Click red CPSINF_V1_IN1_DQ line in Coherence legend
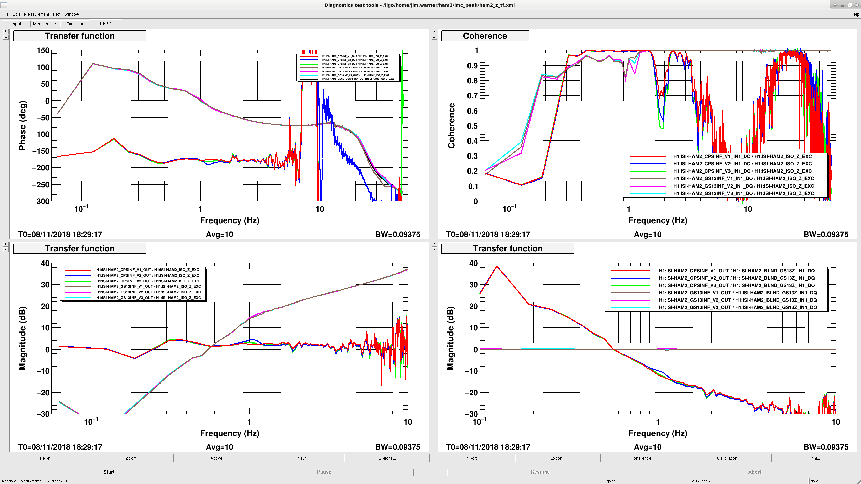861x484 pixels. (x=647, y=157)
